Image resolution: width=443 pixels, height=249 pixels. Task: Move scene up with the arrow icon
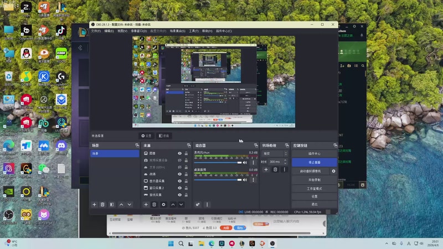pyautogui.click(x=121, y=204)
